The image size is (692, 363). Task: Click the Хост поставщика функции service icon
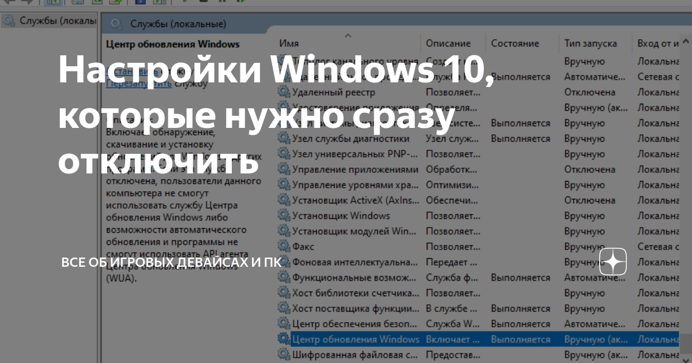click(x=284, y=309)
